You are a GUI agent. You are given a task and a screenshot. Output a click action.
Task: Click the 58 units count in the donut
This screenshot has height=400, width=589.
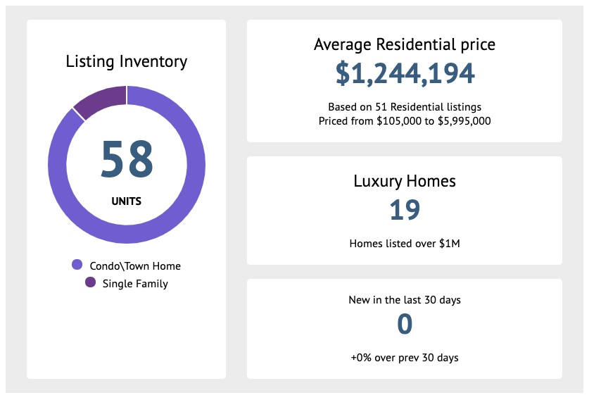coord(127,160)
